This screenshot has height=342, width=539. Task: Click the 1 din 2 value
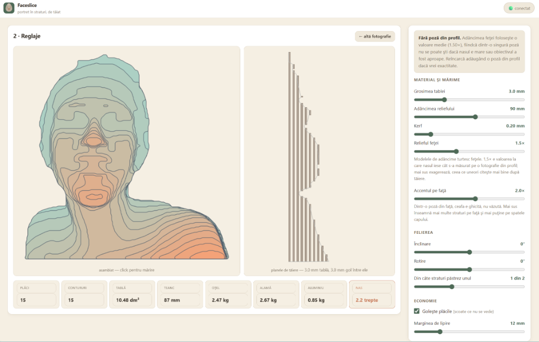point(517,278)
